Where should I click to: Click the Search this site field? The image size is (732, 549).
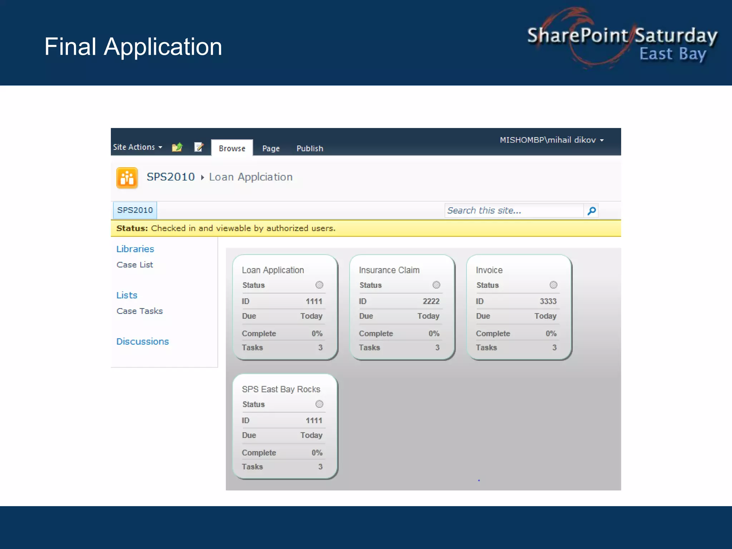pos(513,211)
